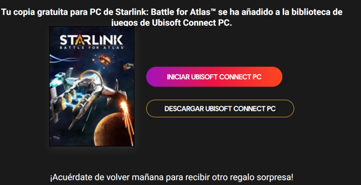Image resolution: width=361 pixels, height=185 pixels.
Task: Click the orange right end of Iniciar button
Action: (x=274, y=77)
